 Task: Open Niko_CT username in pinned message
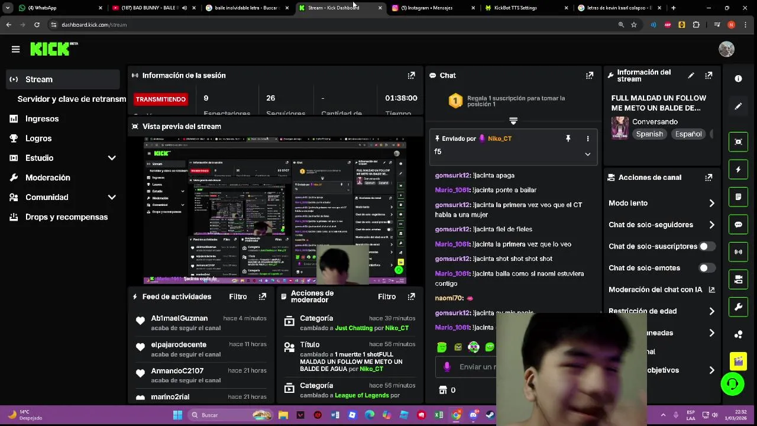coord(499,138)
